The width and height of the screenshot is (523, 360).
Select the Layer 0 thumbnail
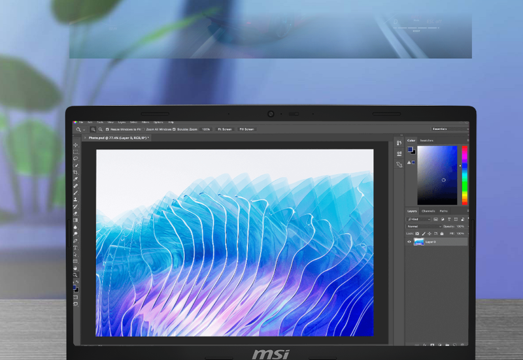pyautogui.click(x=418, y=242)
